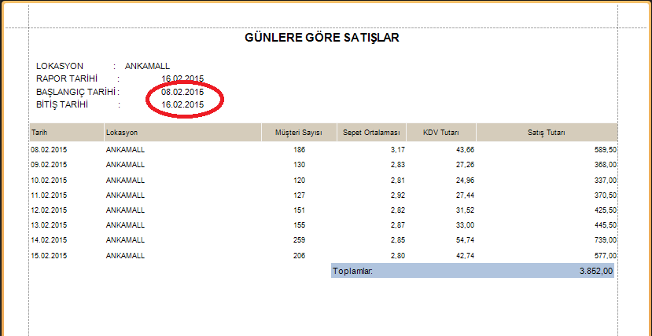
Task: Click the Toplamlar label in totals row
Action: [x=352, y=272]
